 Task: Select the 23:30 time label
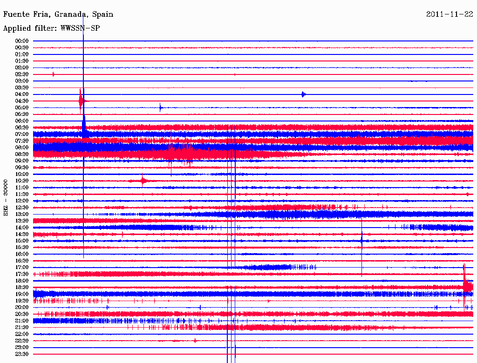[x=22, y=354]
